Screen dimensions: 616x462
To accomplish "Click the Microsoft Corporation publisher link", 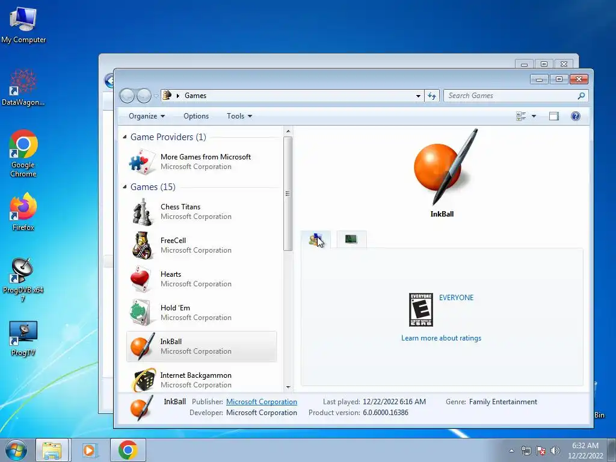I will 262,401.
